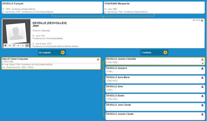This screenshot has height=121, width=207.
Task: Click person icon on Anne Françoise Gallet card
Action: (x=98, y=59)
